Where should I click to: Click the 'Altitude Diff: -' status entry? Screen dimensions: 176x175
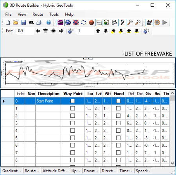tap(55, 171)
